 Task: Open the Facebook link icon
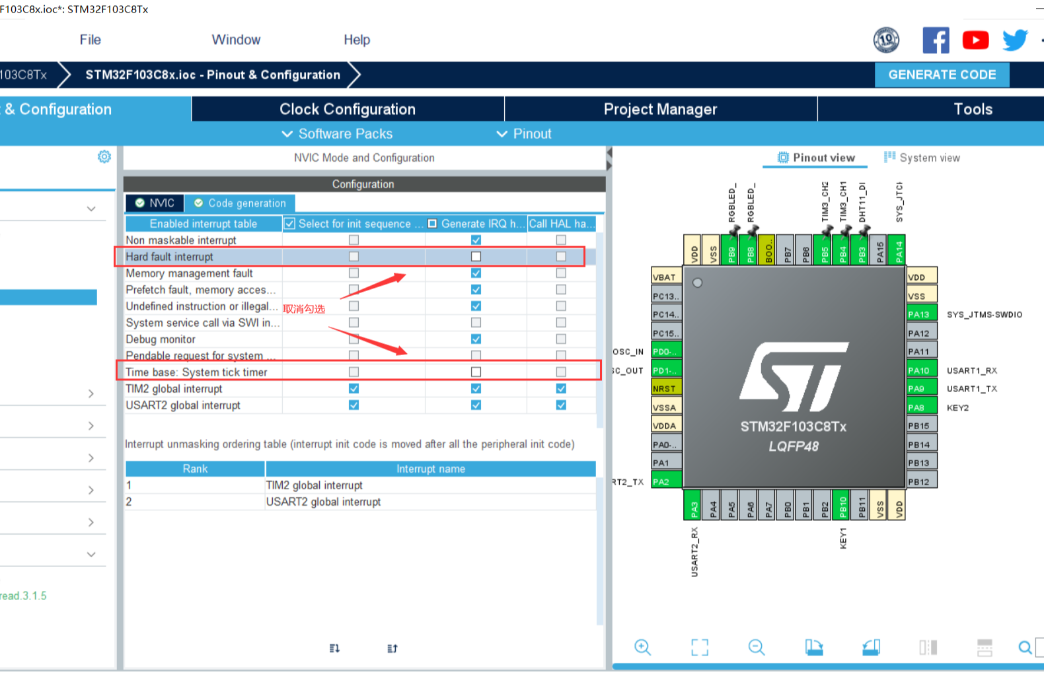[936, 40]
